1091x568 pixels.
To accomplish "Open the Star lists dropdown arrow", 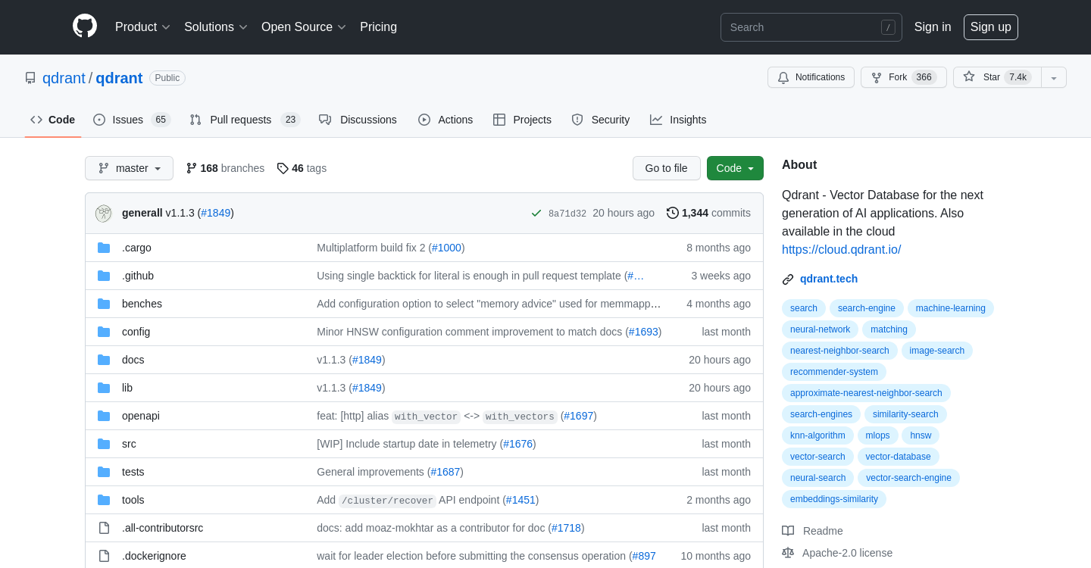I will click(x=1054, y=77).
